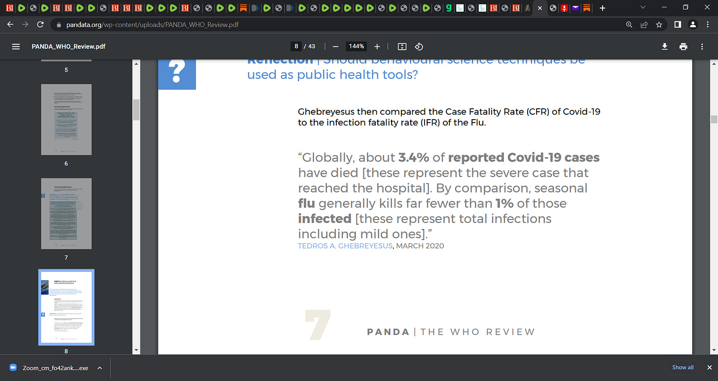
Task: Switch to the brown pyramid icon tab
Action: coord(528,8)
